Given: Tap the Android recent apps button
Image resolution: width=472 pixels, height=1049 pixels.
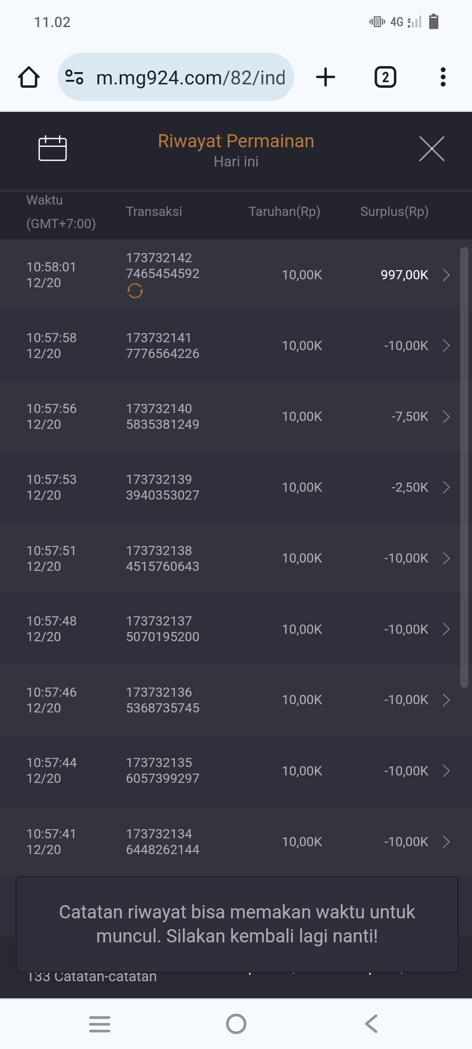Looking at the screenshot, I should 100,1024.
